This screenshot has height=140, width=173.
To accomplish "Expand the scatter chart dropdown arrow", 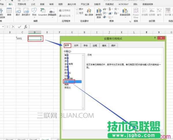I will pos(112,17).
